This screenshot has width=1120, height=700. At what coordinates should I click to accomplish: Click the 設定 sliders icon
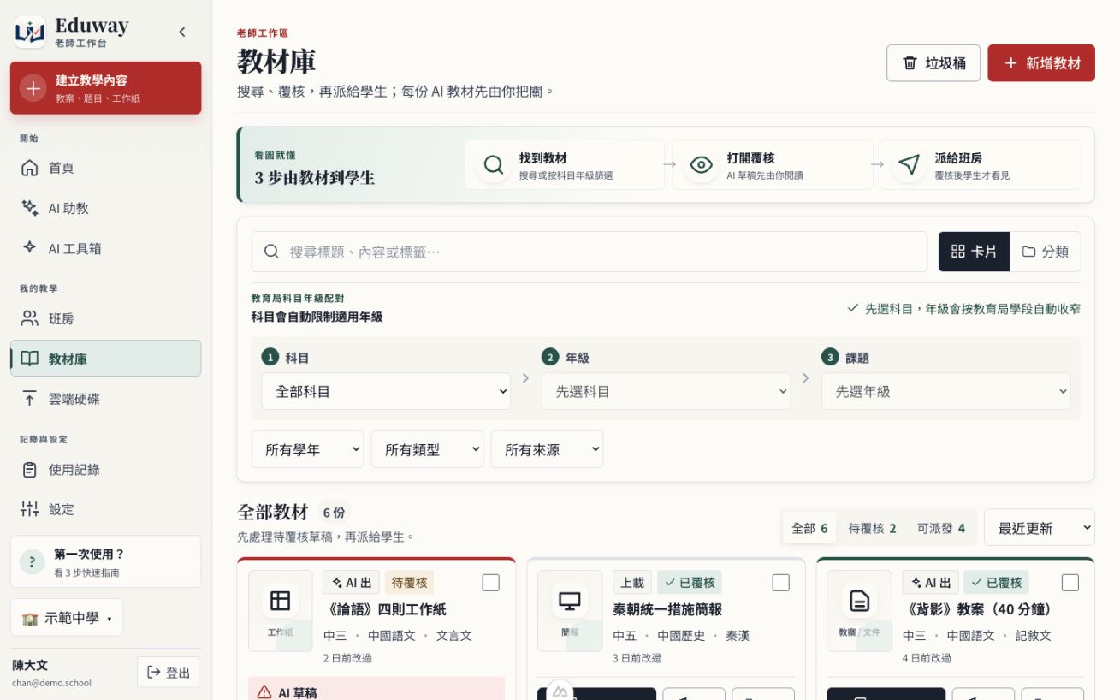(30, 509)
